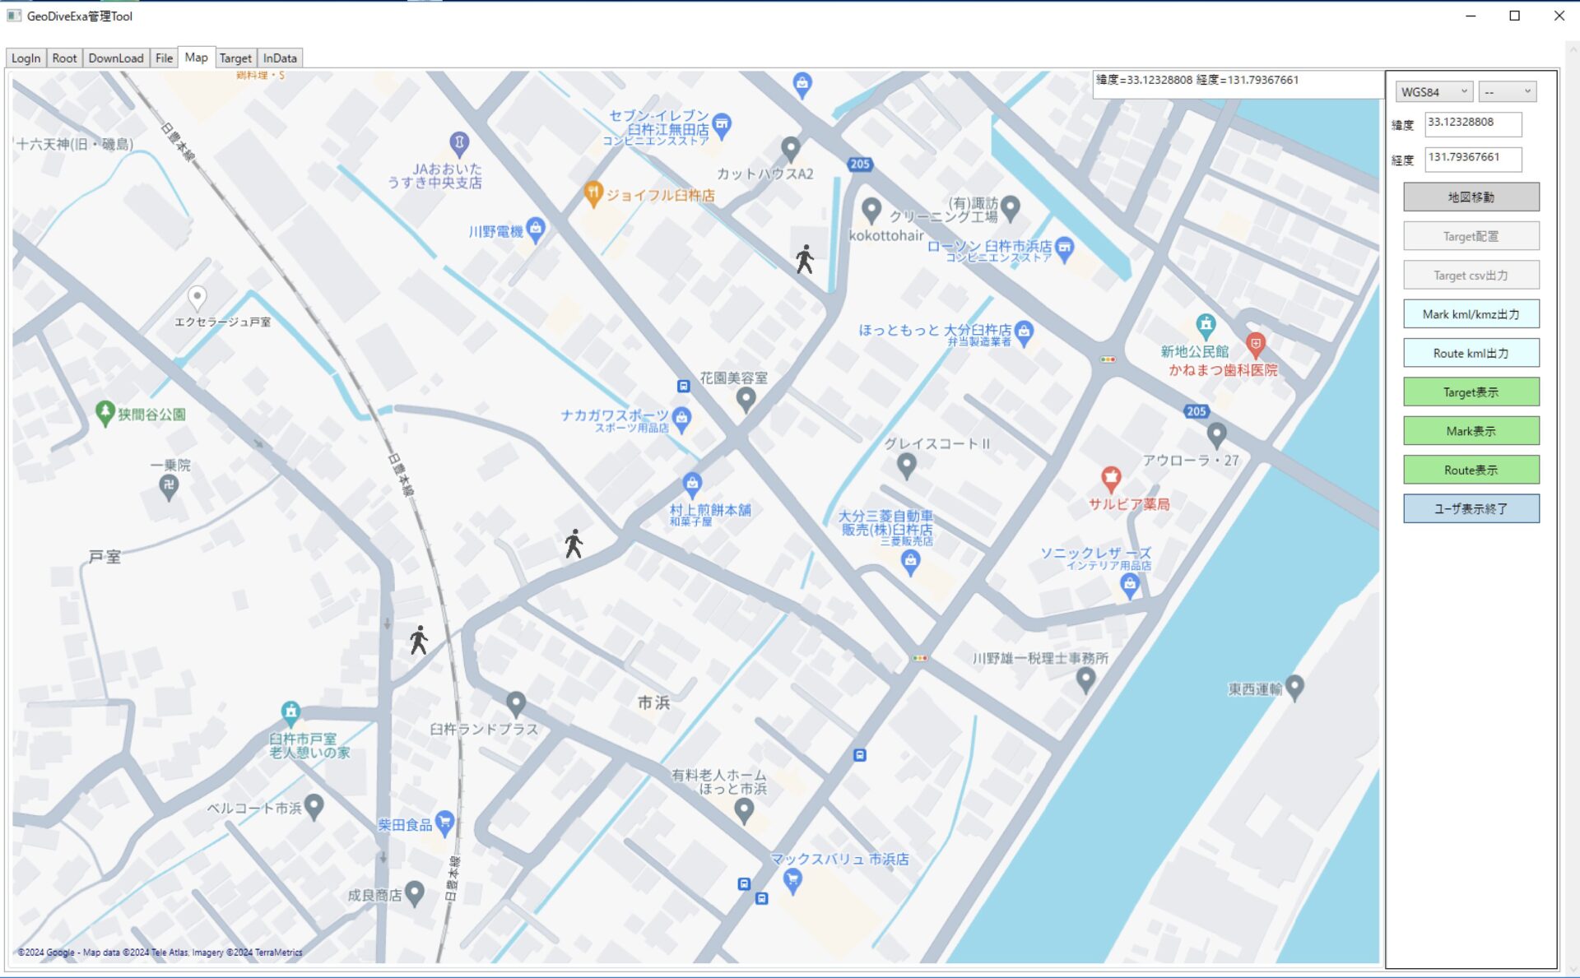Viewport: 1580px width, 978px height.
Task: Click the Seven-Eleven Usuki Edamachi store pin
Action: coord(722,125)
